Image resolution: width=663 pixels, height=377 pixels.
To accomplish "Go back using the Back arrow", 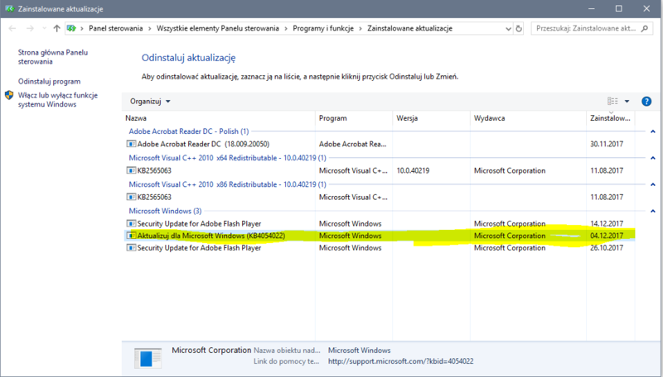I will coord(12,28).
